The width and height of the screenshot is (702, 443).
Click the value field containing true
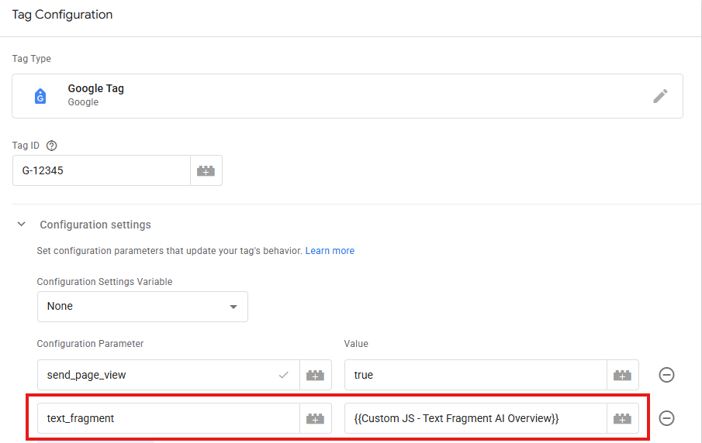pyautogui.click(x=475, y=375)
